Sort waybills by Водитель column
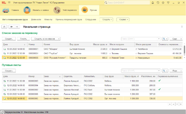Viewport: 186px width, 114px height. tap(73, 76)
